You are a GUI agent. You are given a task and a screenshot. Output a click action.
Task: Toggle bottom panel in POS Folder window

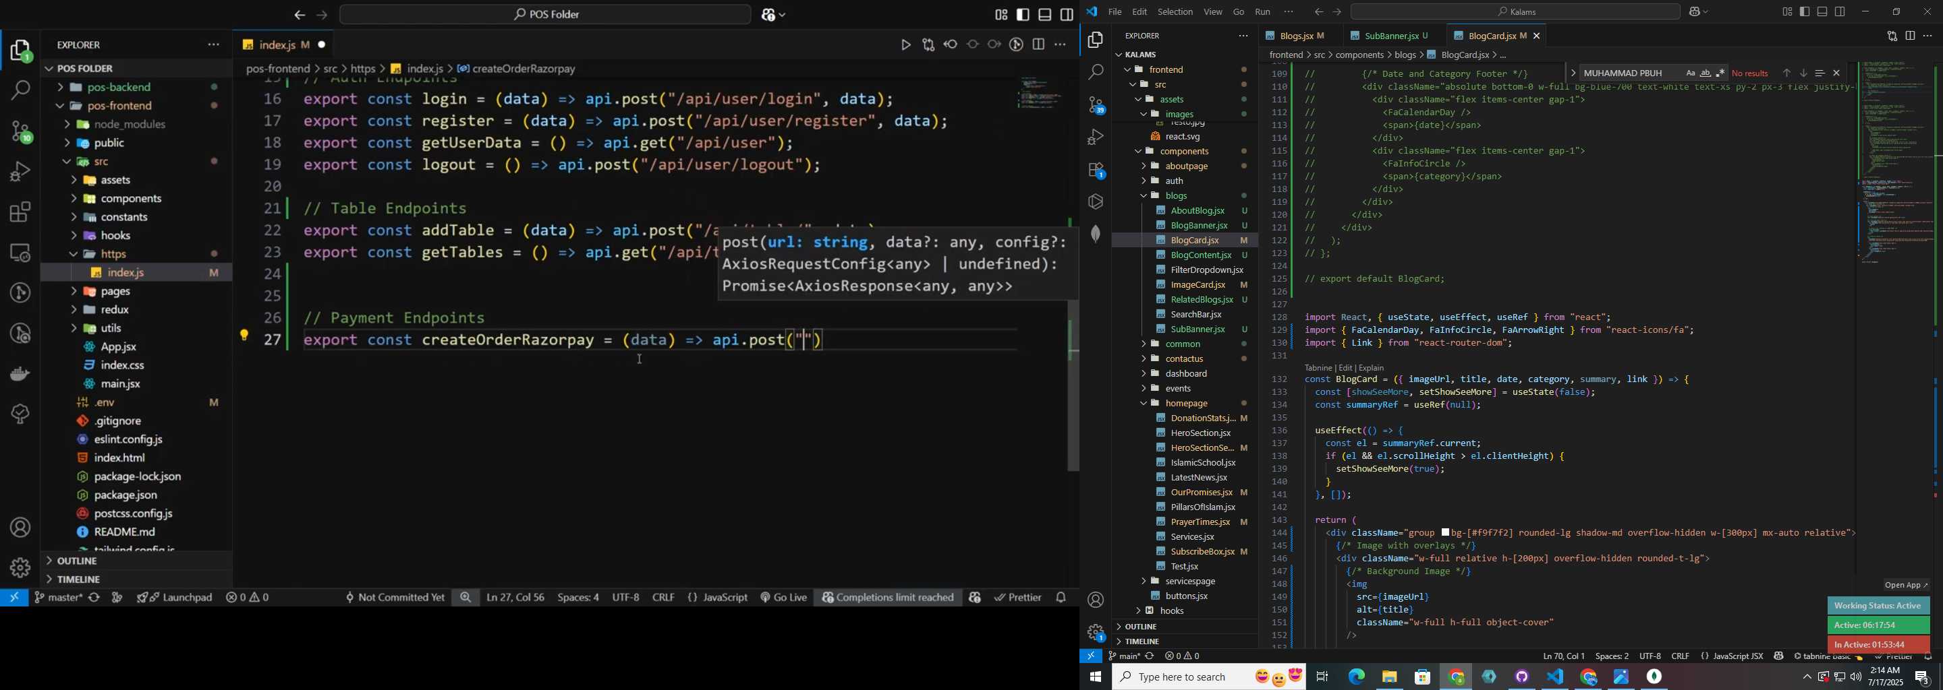click(1044, 15)
